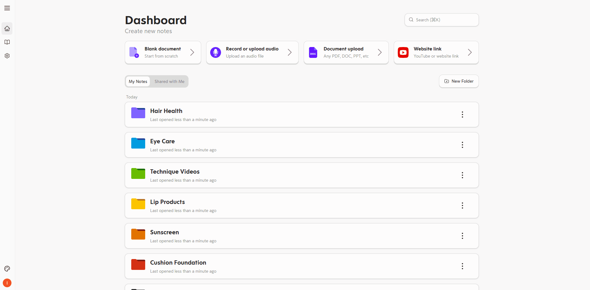Click the Create new notes subtitle
The width and height of the screenshot is (590, 290).
148,31
